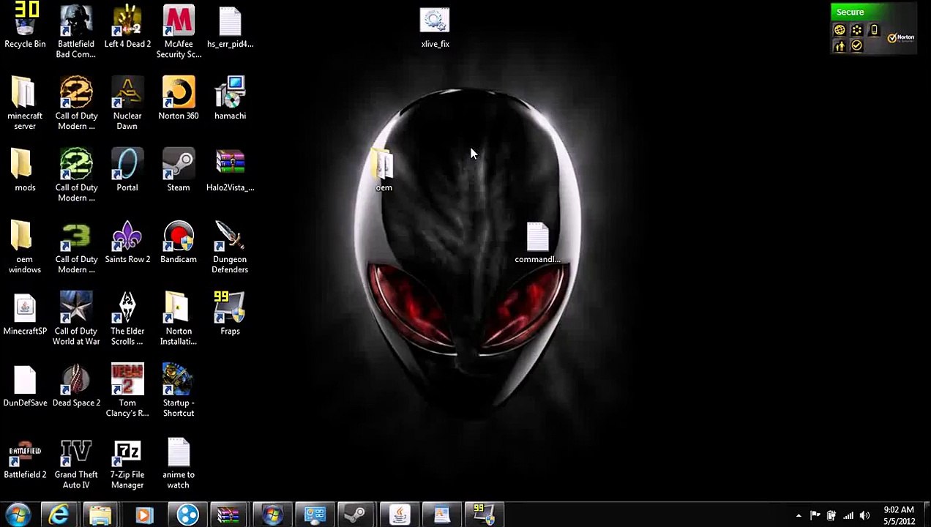Select the xlive_fix file on desktop
The height and width of the screenshot is (527, 931).
435,28
